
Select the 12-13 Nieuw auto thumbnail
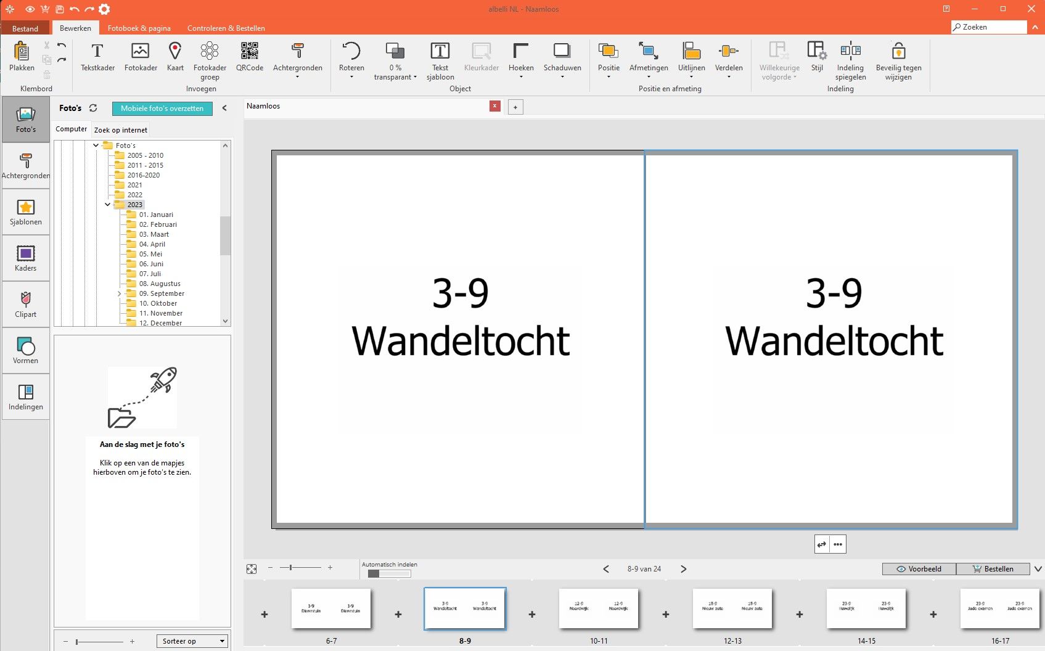[x=732, y=608]
